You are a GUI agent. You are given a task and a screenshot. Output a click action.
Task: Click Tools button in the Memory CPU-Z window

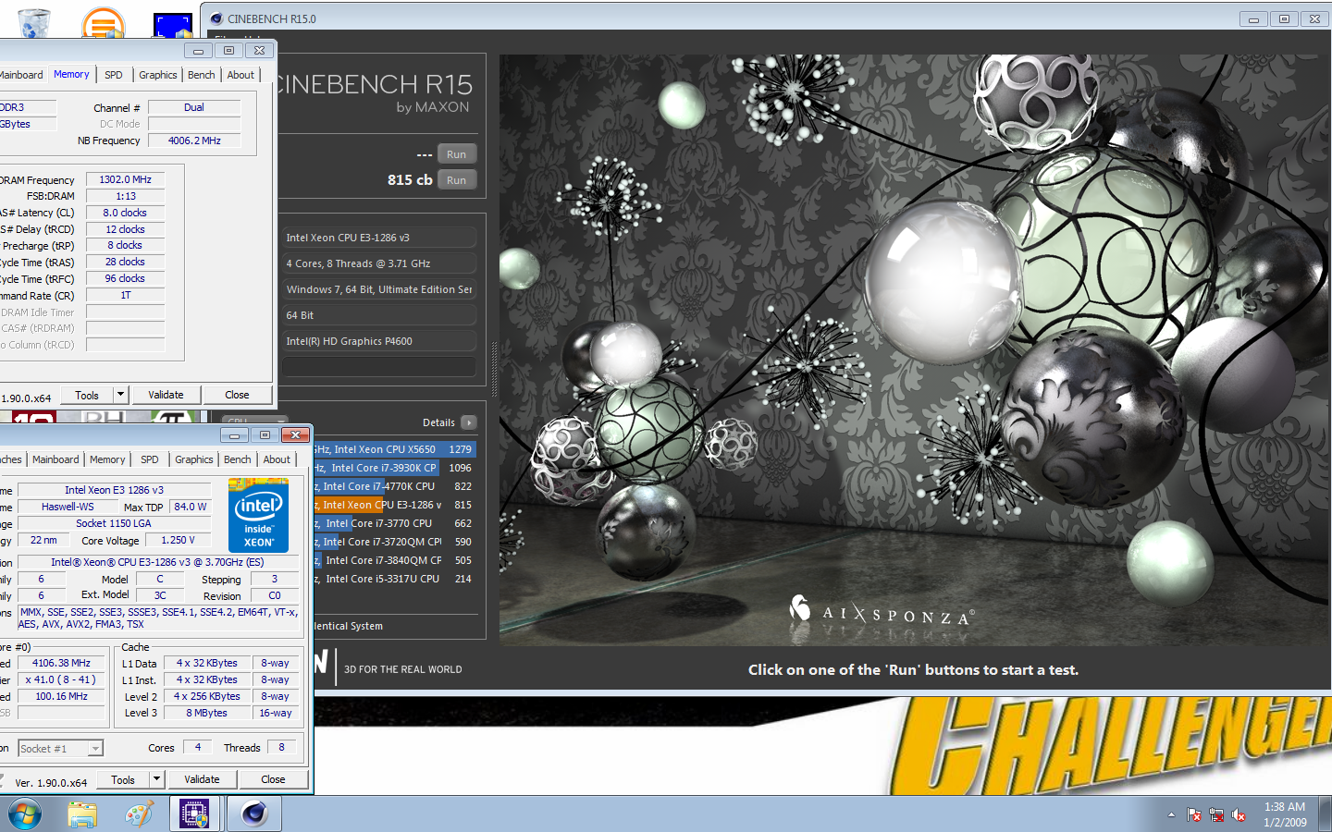tap(87, 395)
